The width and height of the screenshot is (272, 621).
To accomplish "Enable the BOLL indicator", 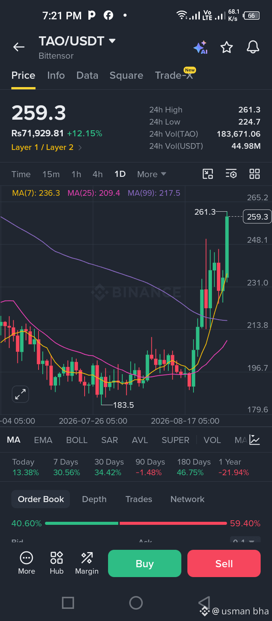I will pos(77,440).
